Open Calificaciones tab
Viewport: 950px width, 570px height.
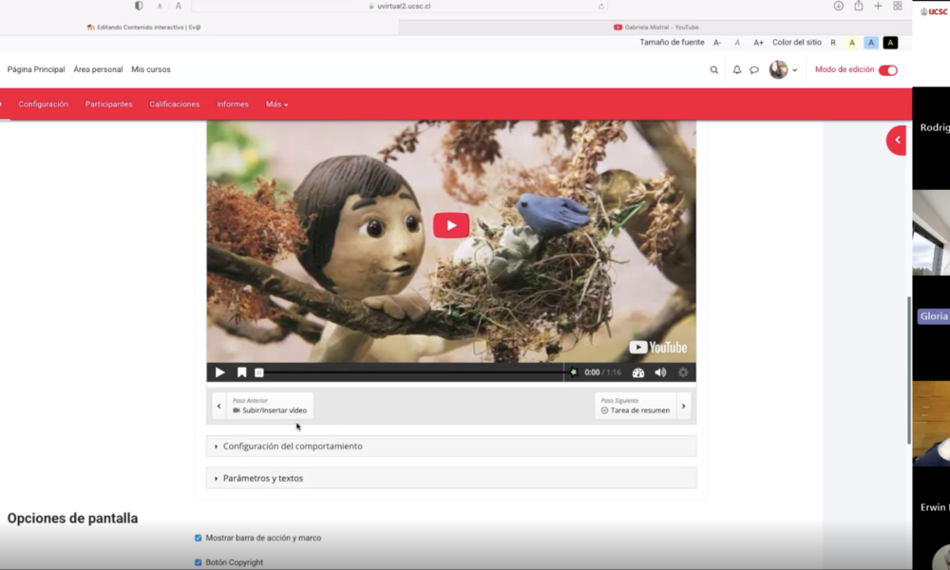pyautogui.click(x=175, y=104)
